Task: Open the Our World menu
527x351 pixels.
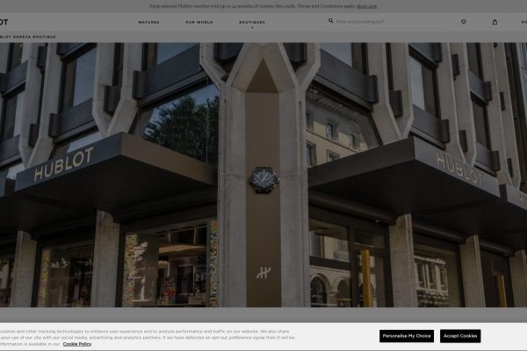Action: click(x=199, y=22)
